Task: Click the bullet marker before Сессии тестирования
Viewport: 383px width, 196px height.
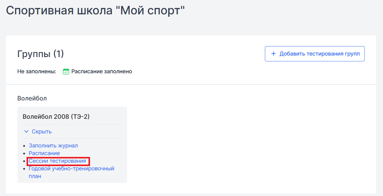Action: [x=24, y=161]
